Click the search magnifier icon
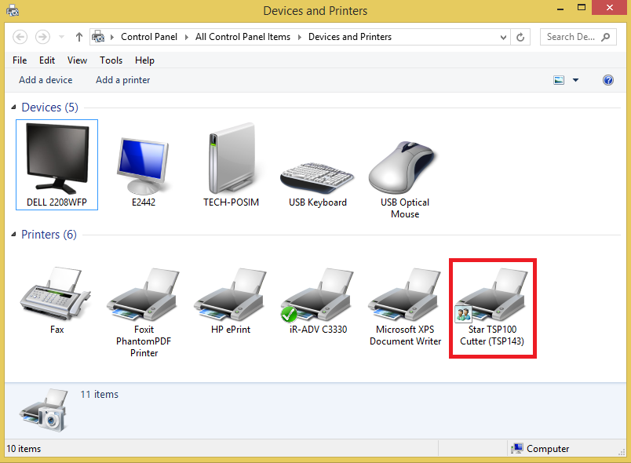Image resolution: width=631 pixels, height=463 pixels. 606,37
